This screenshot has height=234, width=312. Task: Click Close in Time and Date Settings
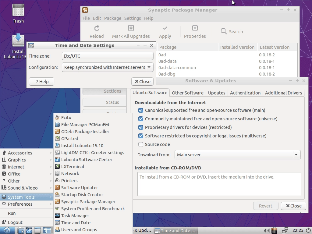[143, 82]
